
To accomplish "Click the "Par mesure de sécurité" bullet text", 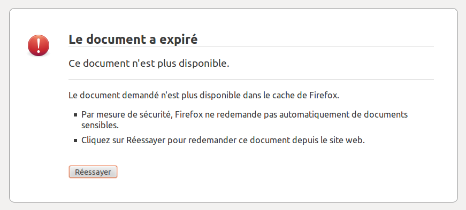I will [245, 120].
